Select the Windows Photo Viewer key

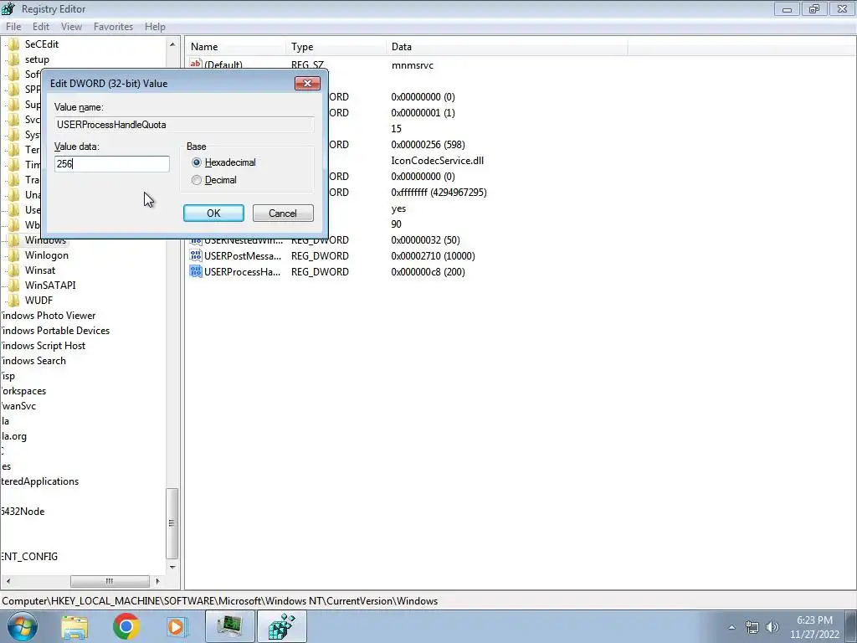pyautogui.click(x=48, y=316)
